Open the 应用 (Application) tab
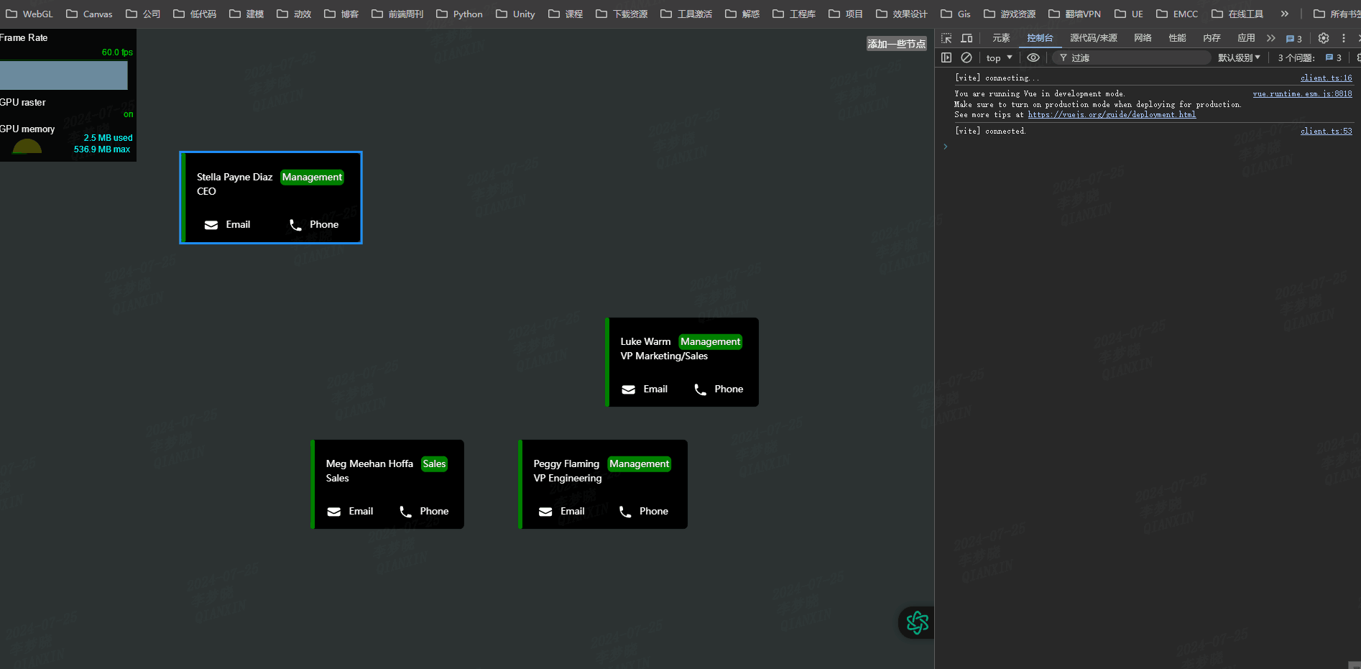 coord(1246,38)
